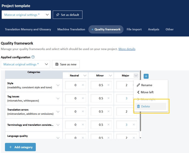Clear the Style Neutral value with X

[x=83, y=85]
